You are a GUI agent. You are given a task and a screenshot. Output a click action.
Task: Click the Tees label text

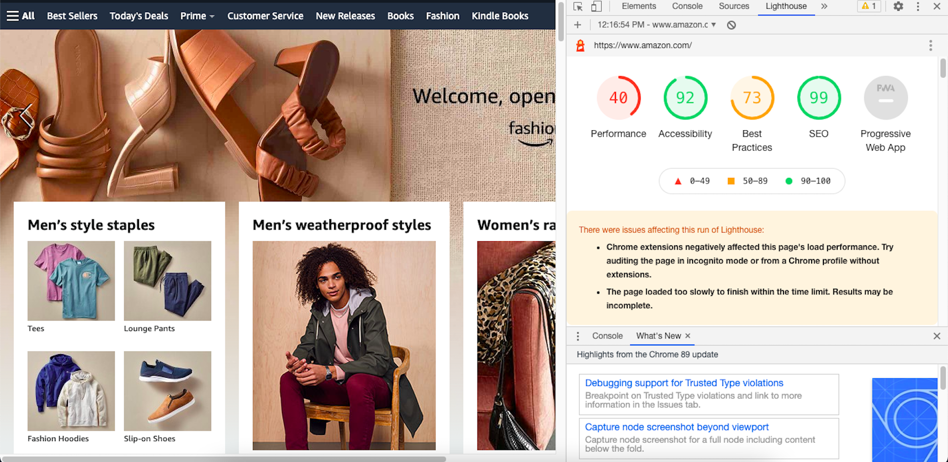[x=36, y=329]
